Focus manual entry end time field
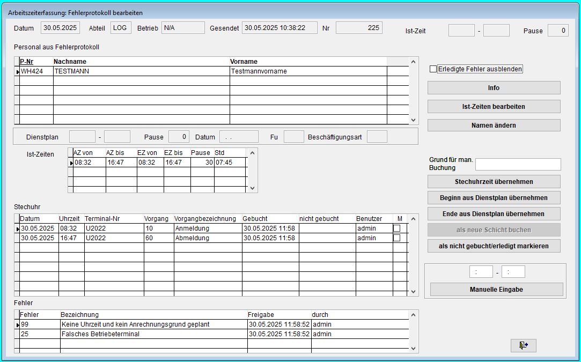 tap(513, 271)
